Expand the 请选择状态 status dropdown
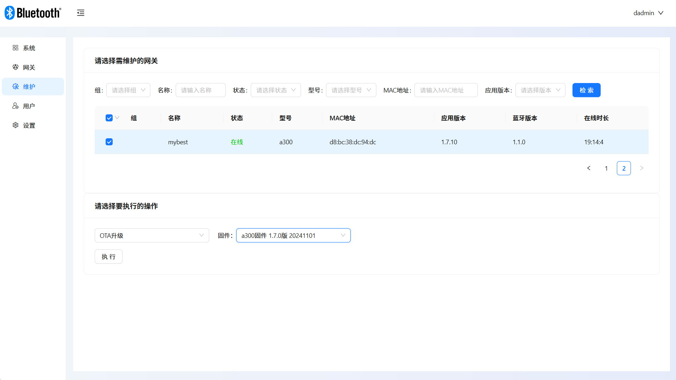The height and width of the screenshot is (380, 676). click(276, 90)
